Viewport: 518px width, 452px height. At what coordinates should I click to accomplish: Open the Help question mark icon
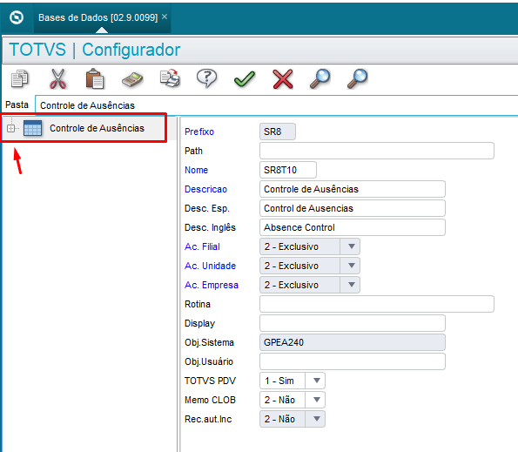click(x=207, y=78)
